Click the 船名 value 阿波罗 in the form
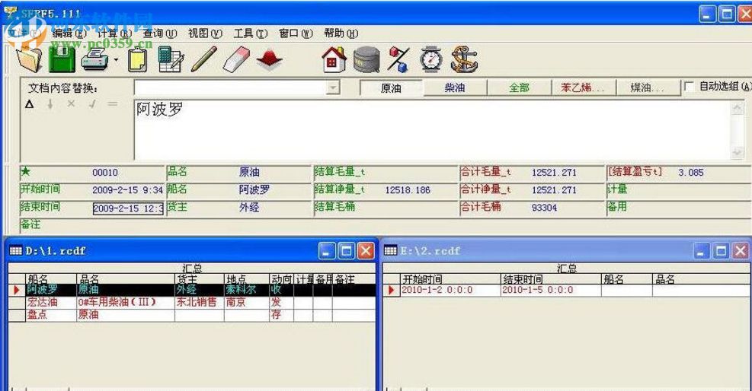 (x=254, y=189)
